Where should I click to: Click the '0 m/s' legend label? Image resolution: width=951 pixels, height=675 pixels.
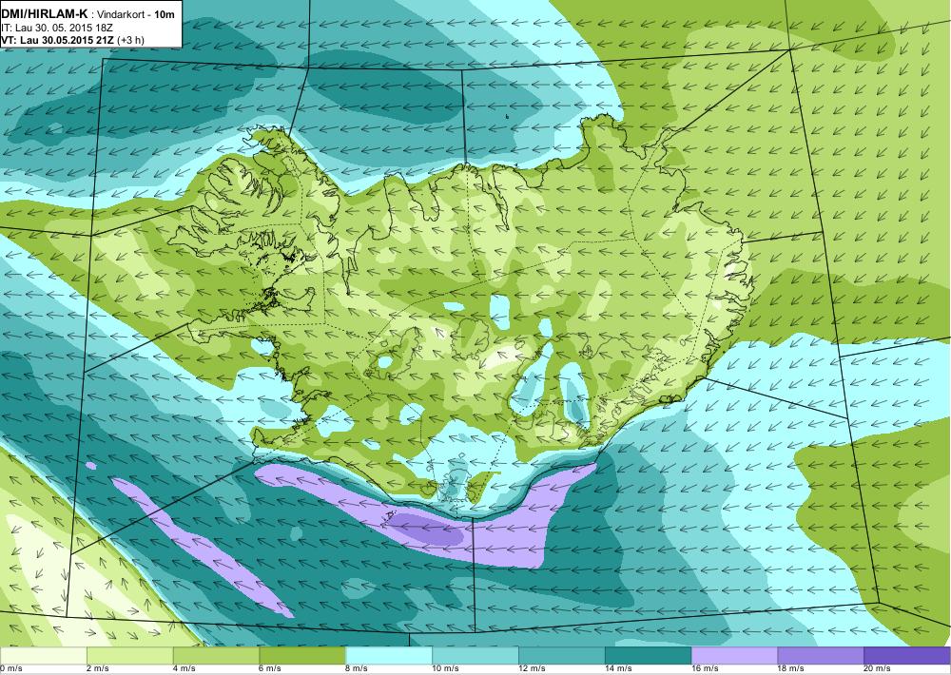click(x=10, y=669)
